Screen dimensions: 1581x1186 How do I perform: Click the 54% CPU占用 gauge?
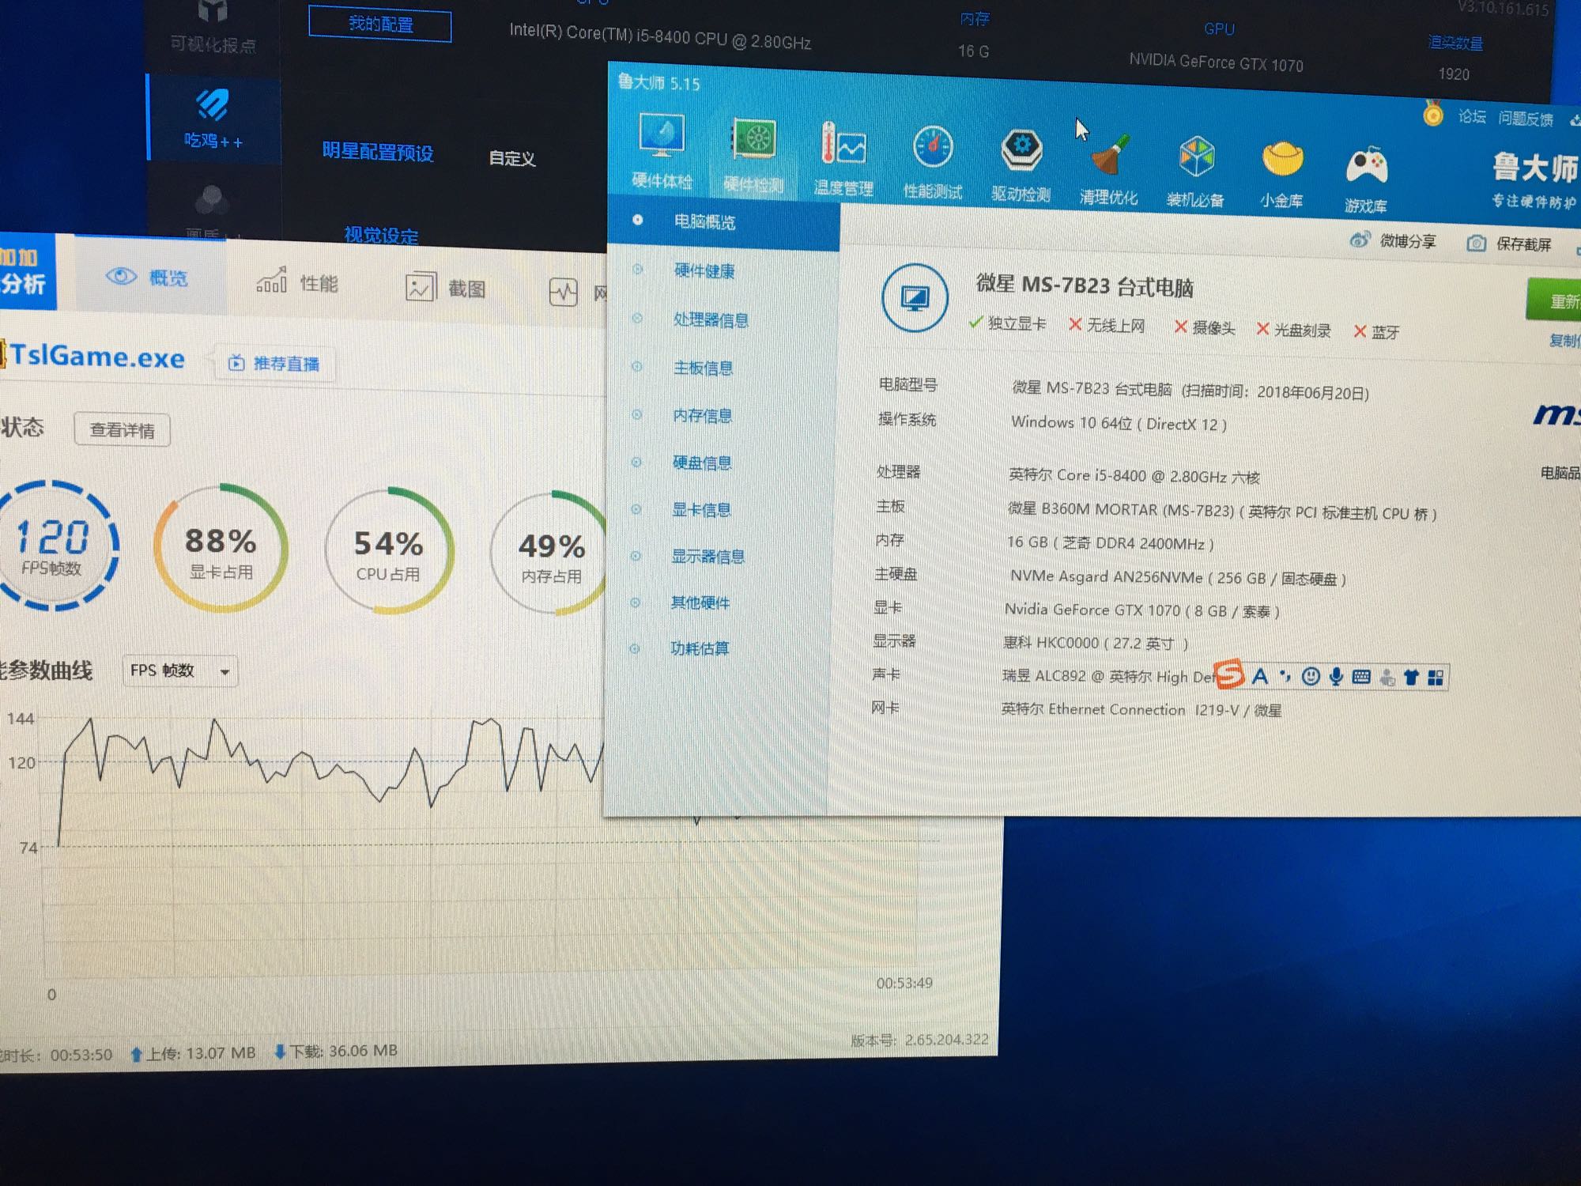point(388,552)
